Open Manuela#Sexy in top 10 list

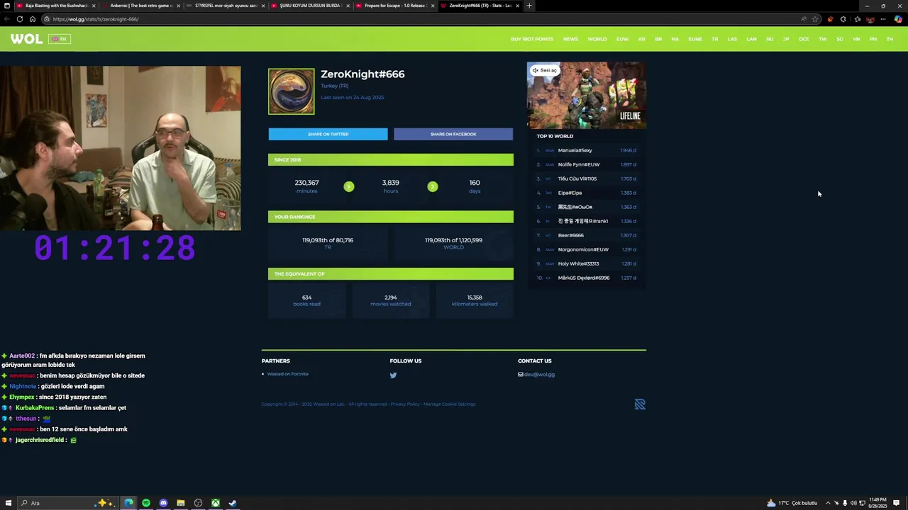coord(575,150)
